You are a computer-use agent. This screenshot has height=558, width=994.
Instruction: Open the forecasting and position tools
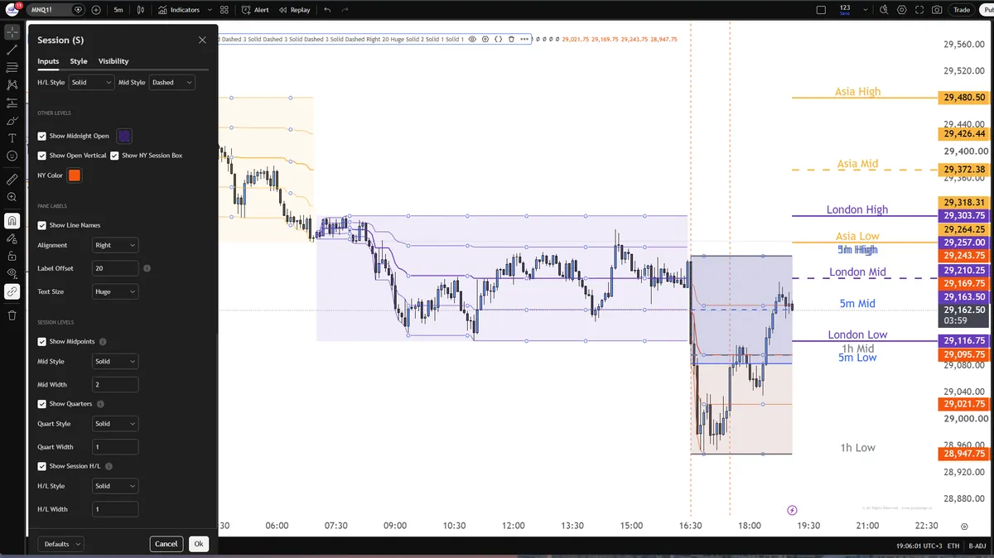12,103
